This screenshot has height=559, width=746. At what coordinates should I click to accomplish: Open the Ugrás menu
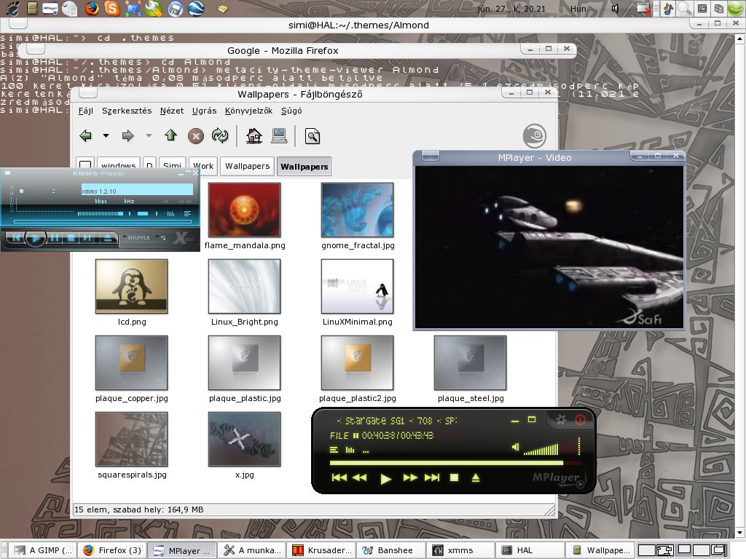[204, 111]
